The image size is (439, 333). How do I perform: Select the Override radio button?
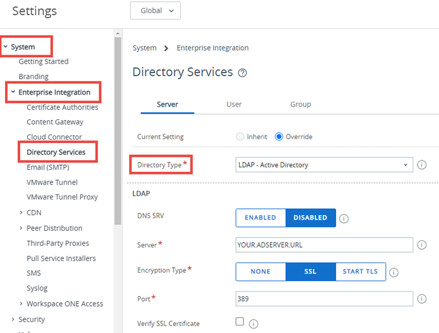point(279,137)
